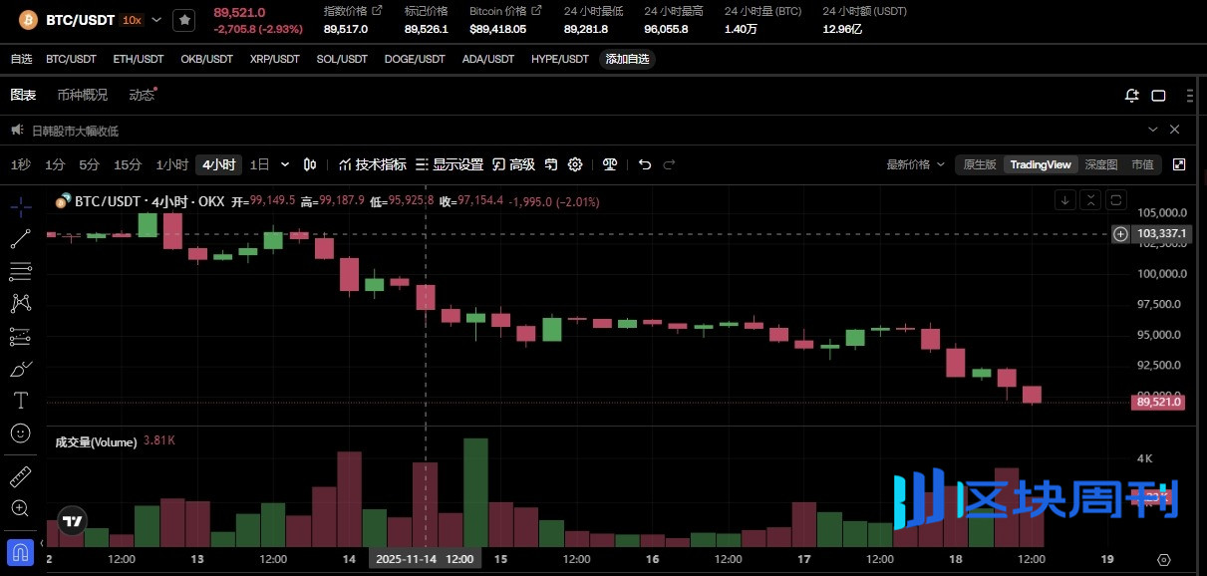The height and width of the screenshot is (576, 1207).
Task: Open chart settings gear icon
Action: (x=575, y=164)
